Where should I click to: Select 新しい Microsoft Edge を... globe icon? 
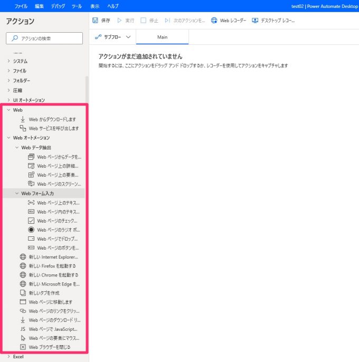23,284
